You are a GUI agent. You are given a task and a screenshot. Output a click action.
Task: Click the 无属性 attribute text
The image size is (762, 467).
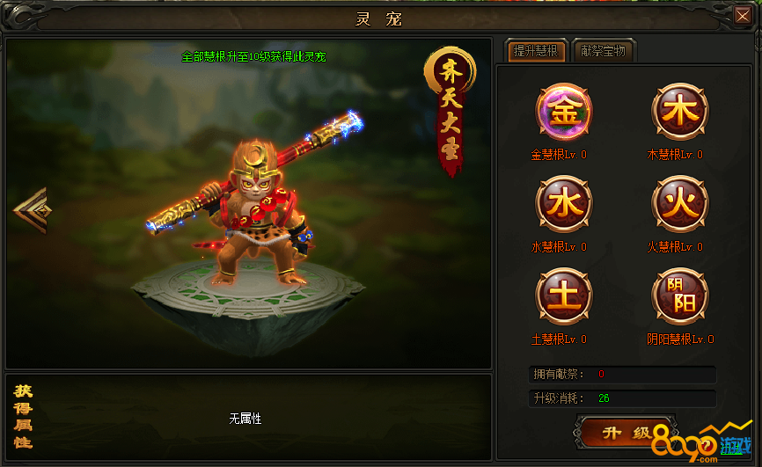click(245, 419)
